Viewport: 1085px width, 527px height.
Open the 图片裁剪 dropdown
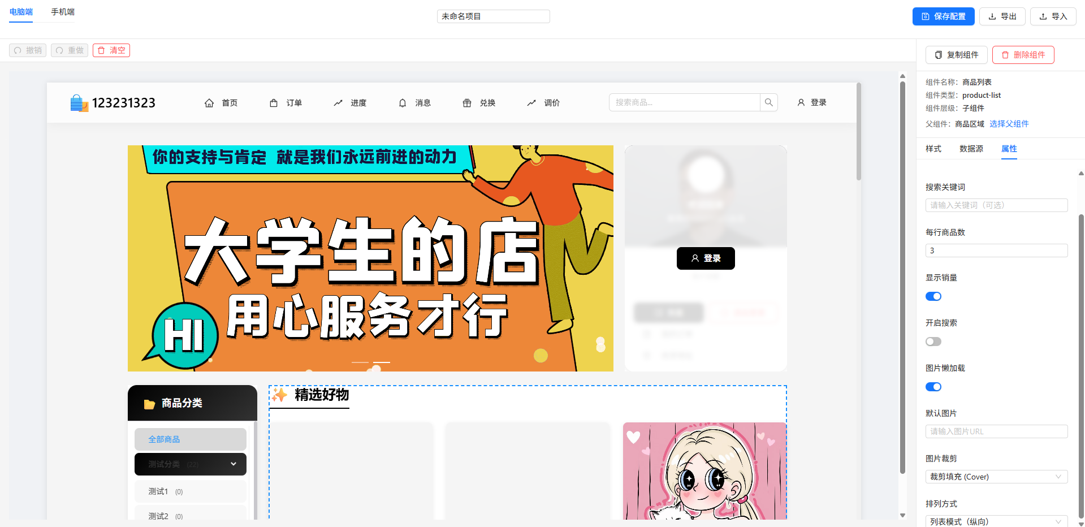coord(996,477)
